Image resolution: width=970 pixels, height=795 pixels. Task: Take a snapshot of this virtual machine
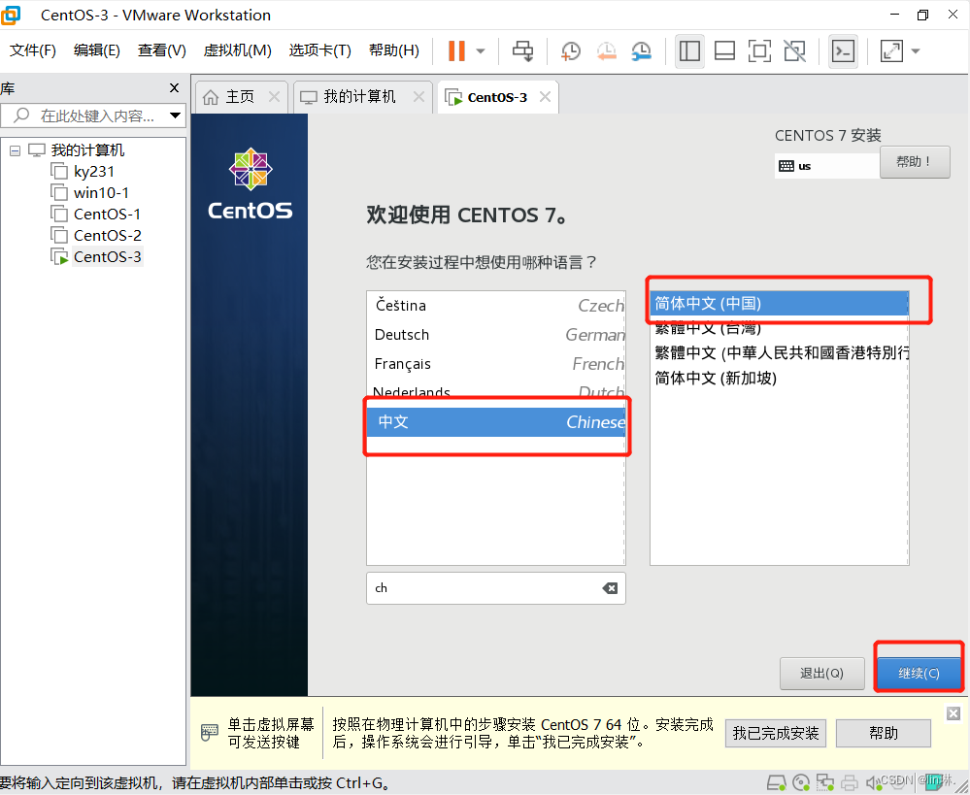pyautogui.click(x=570, y=50)
